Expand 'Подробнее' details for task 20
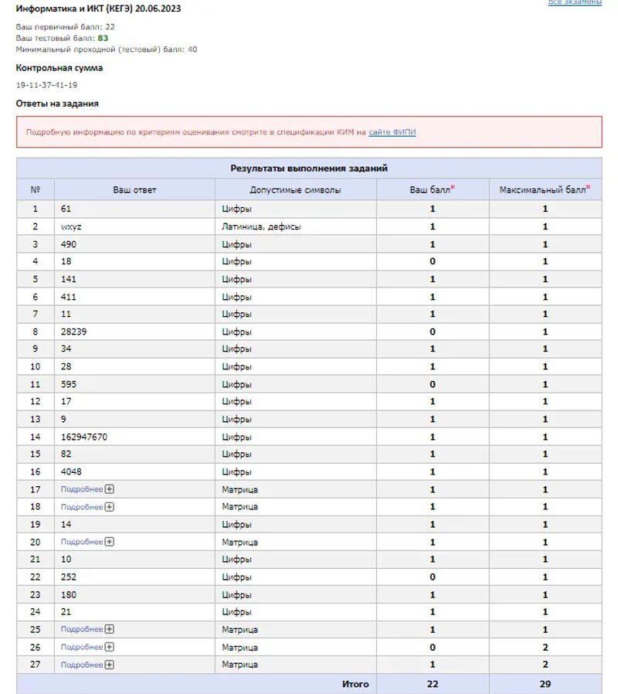This screenshot has height=694, width=618. [82, 542]
